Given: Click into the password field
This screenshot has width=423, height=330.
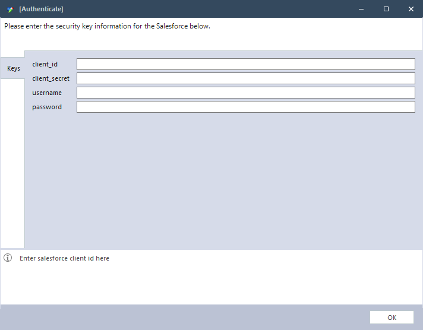Looking at the screenshot, I should click(246, 107).
